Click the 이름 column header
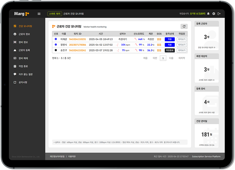 64,34
